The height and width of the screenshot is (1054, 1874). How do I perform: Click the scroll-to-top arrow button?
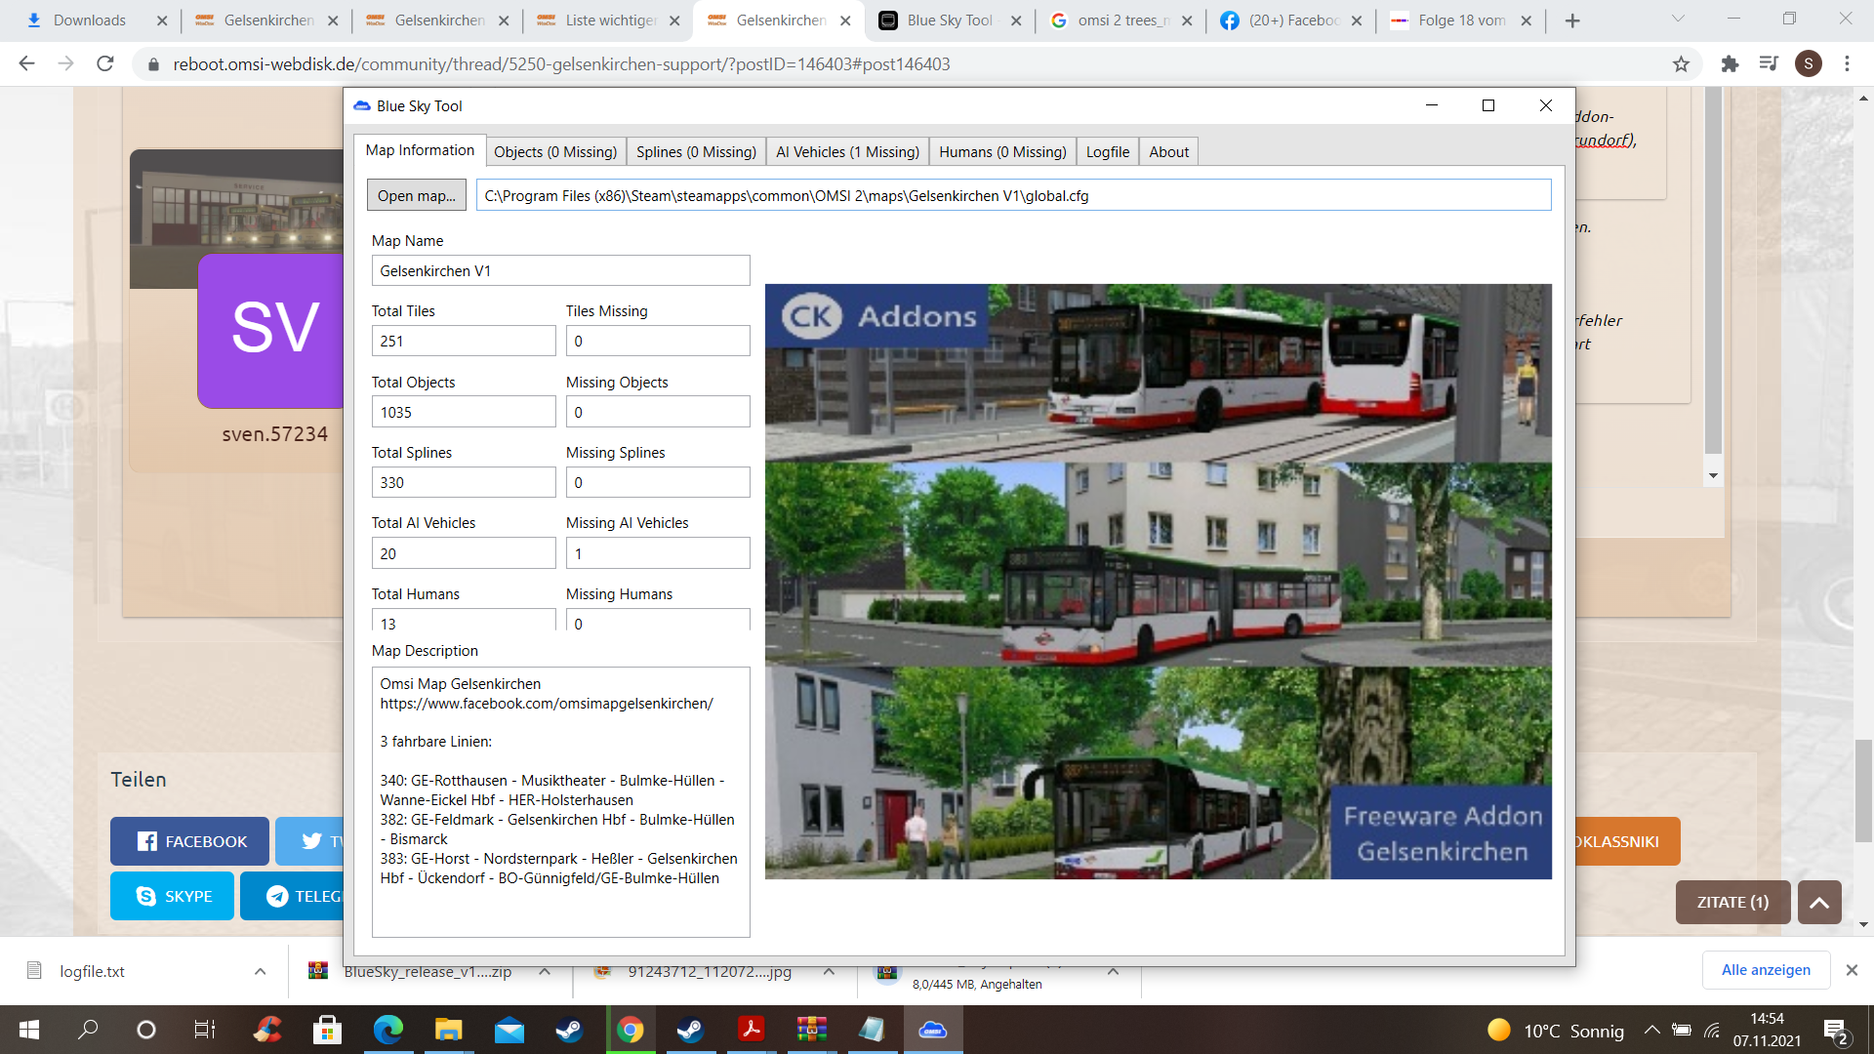1819,903
